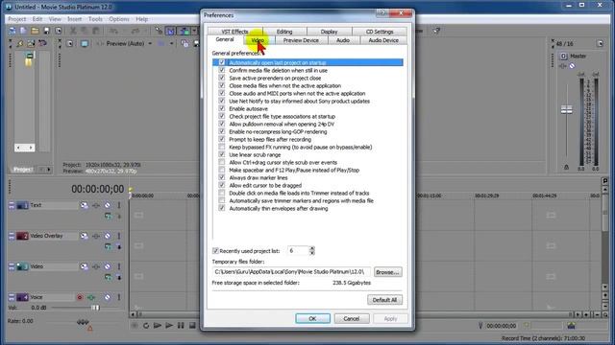
Task: Click the Redo arrow toolbar icon
Action: click(x=135, y=31)
